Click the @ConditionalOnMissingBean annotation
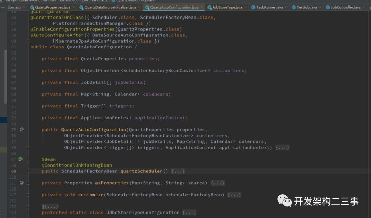Viewport: 371px width, 218px height. pyautogui.click(x=77, y=165)
